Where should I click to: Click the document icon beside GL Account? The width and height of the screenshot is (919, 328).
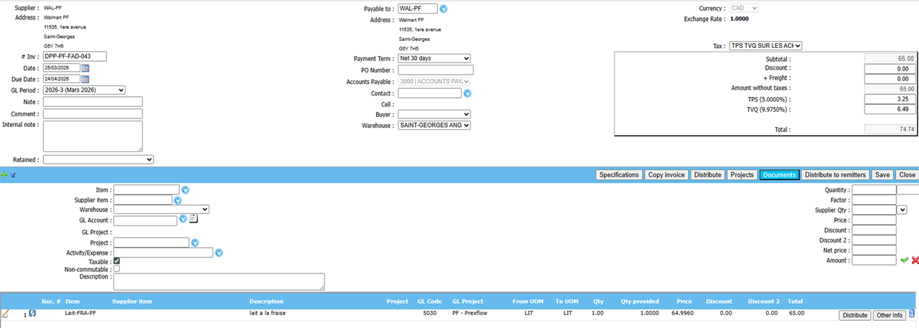coord(193,219)
